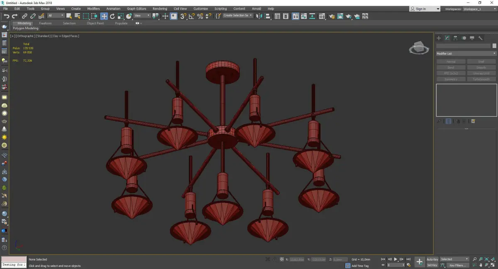The height and width of the screenshot is (269, 498).
Task: Open the Layer Explorer icon
Action: 286,16
